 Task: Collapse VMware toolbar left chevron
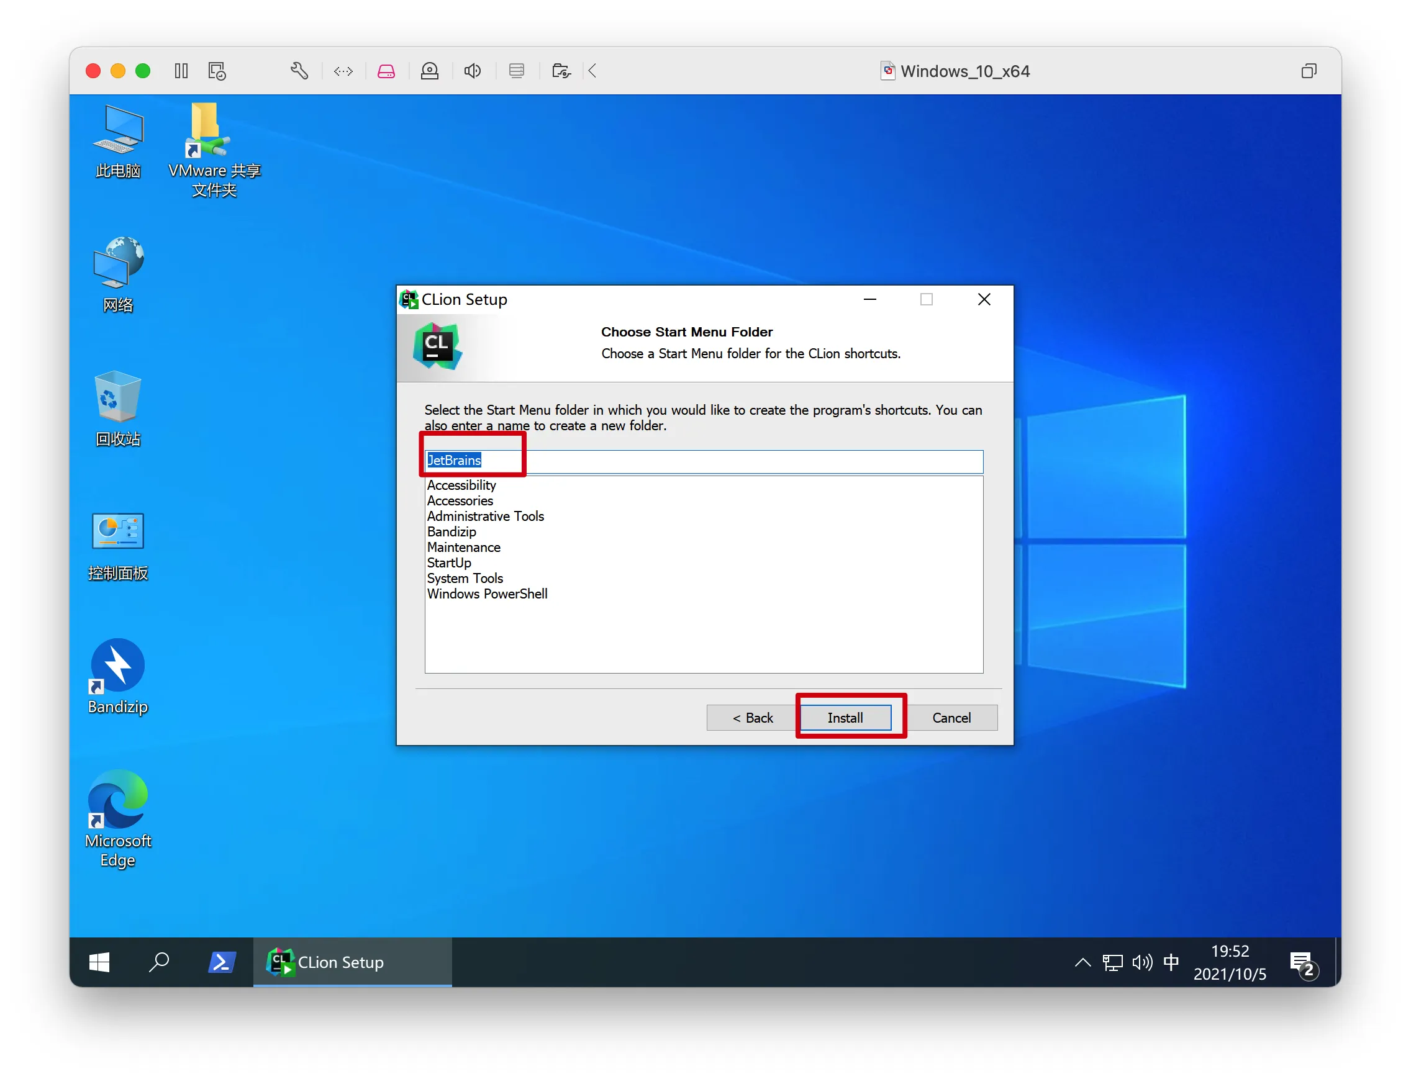coord(592,71)
